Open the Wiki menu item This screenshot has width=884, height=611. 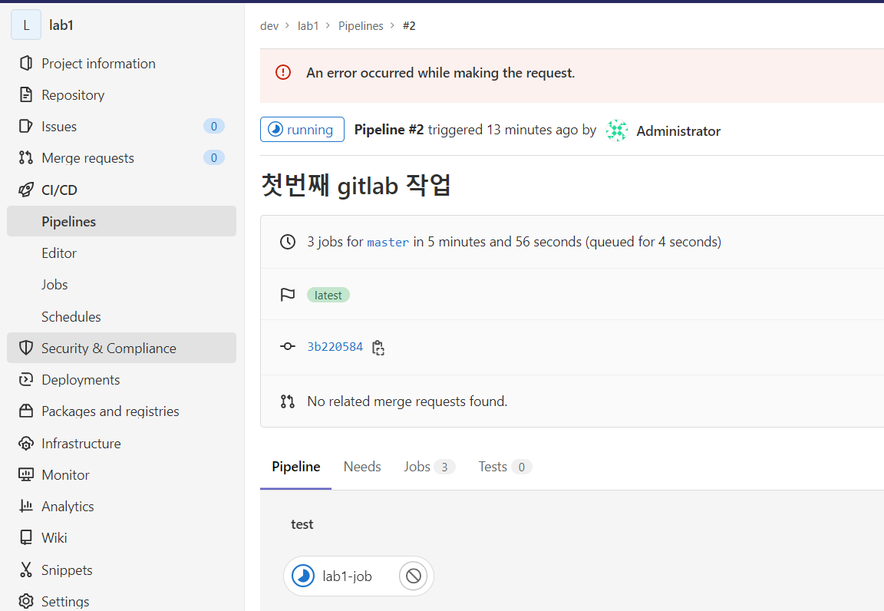point(121,537)
